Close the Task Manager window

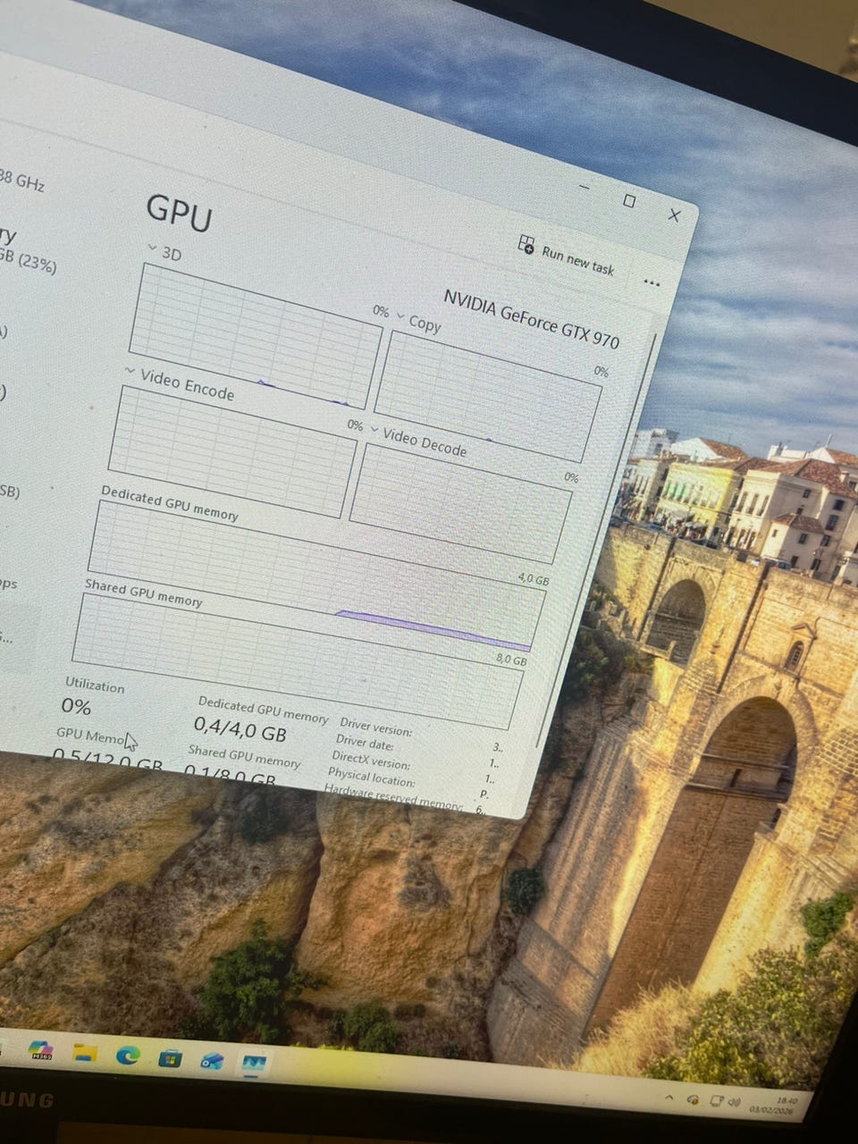pyautogui.click(x=675, y=214)
